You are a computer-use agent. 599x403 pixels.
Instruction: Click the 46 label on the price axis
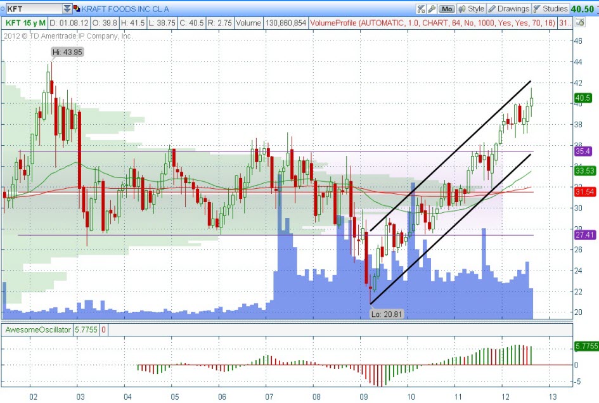pos(578,41)
